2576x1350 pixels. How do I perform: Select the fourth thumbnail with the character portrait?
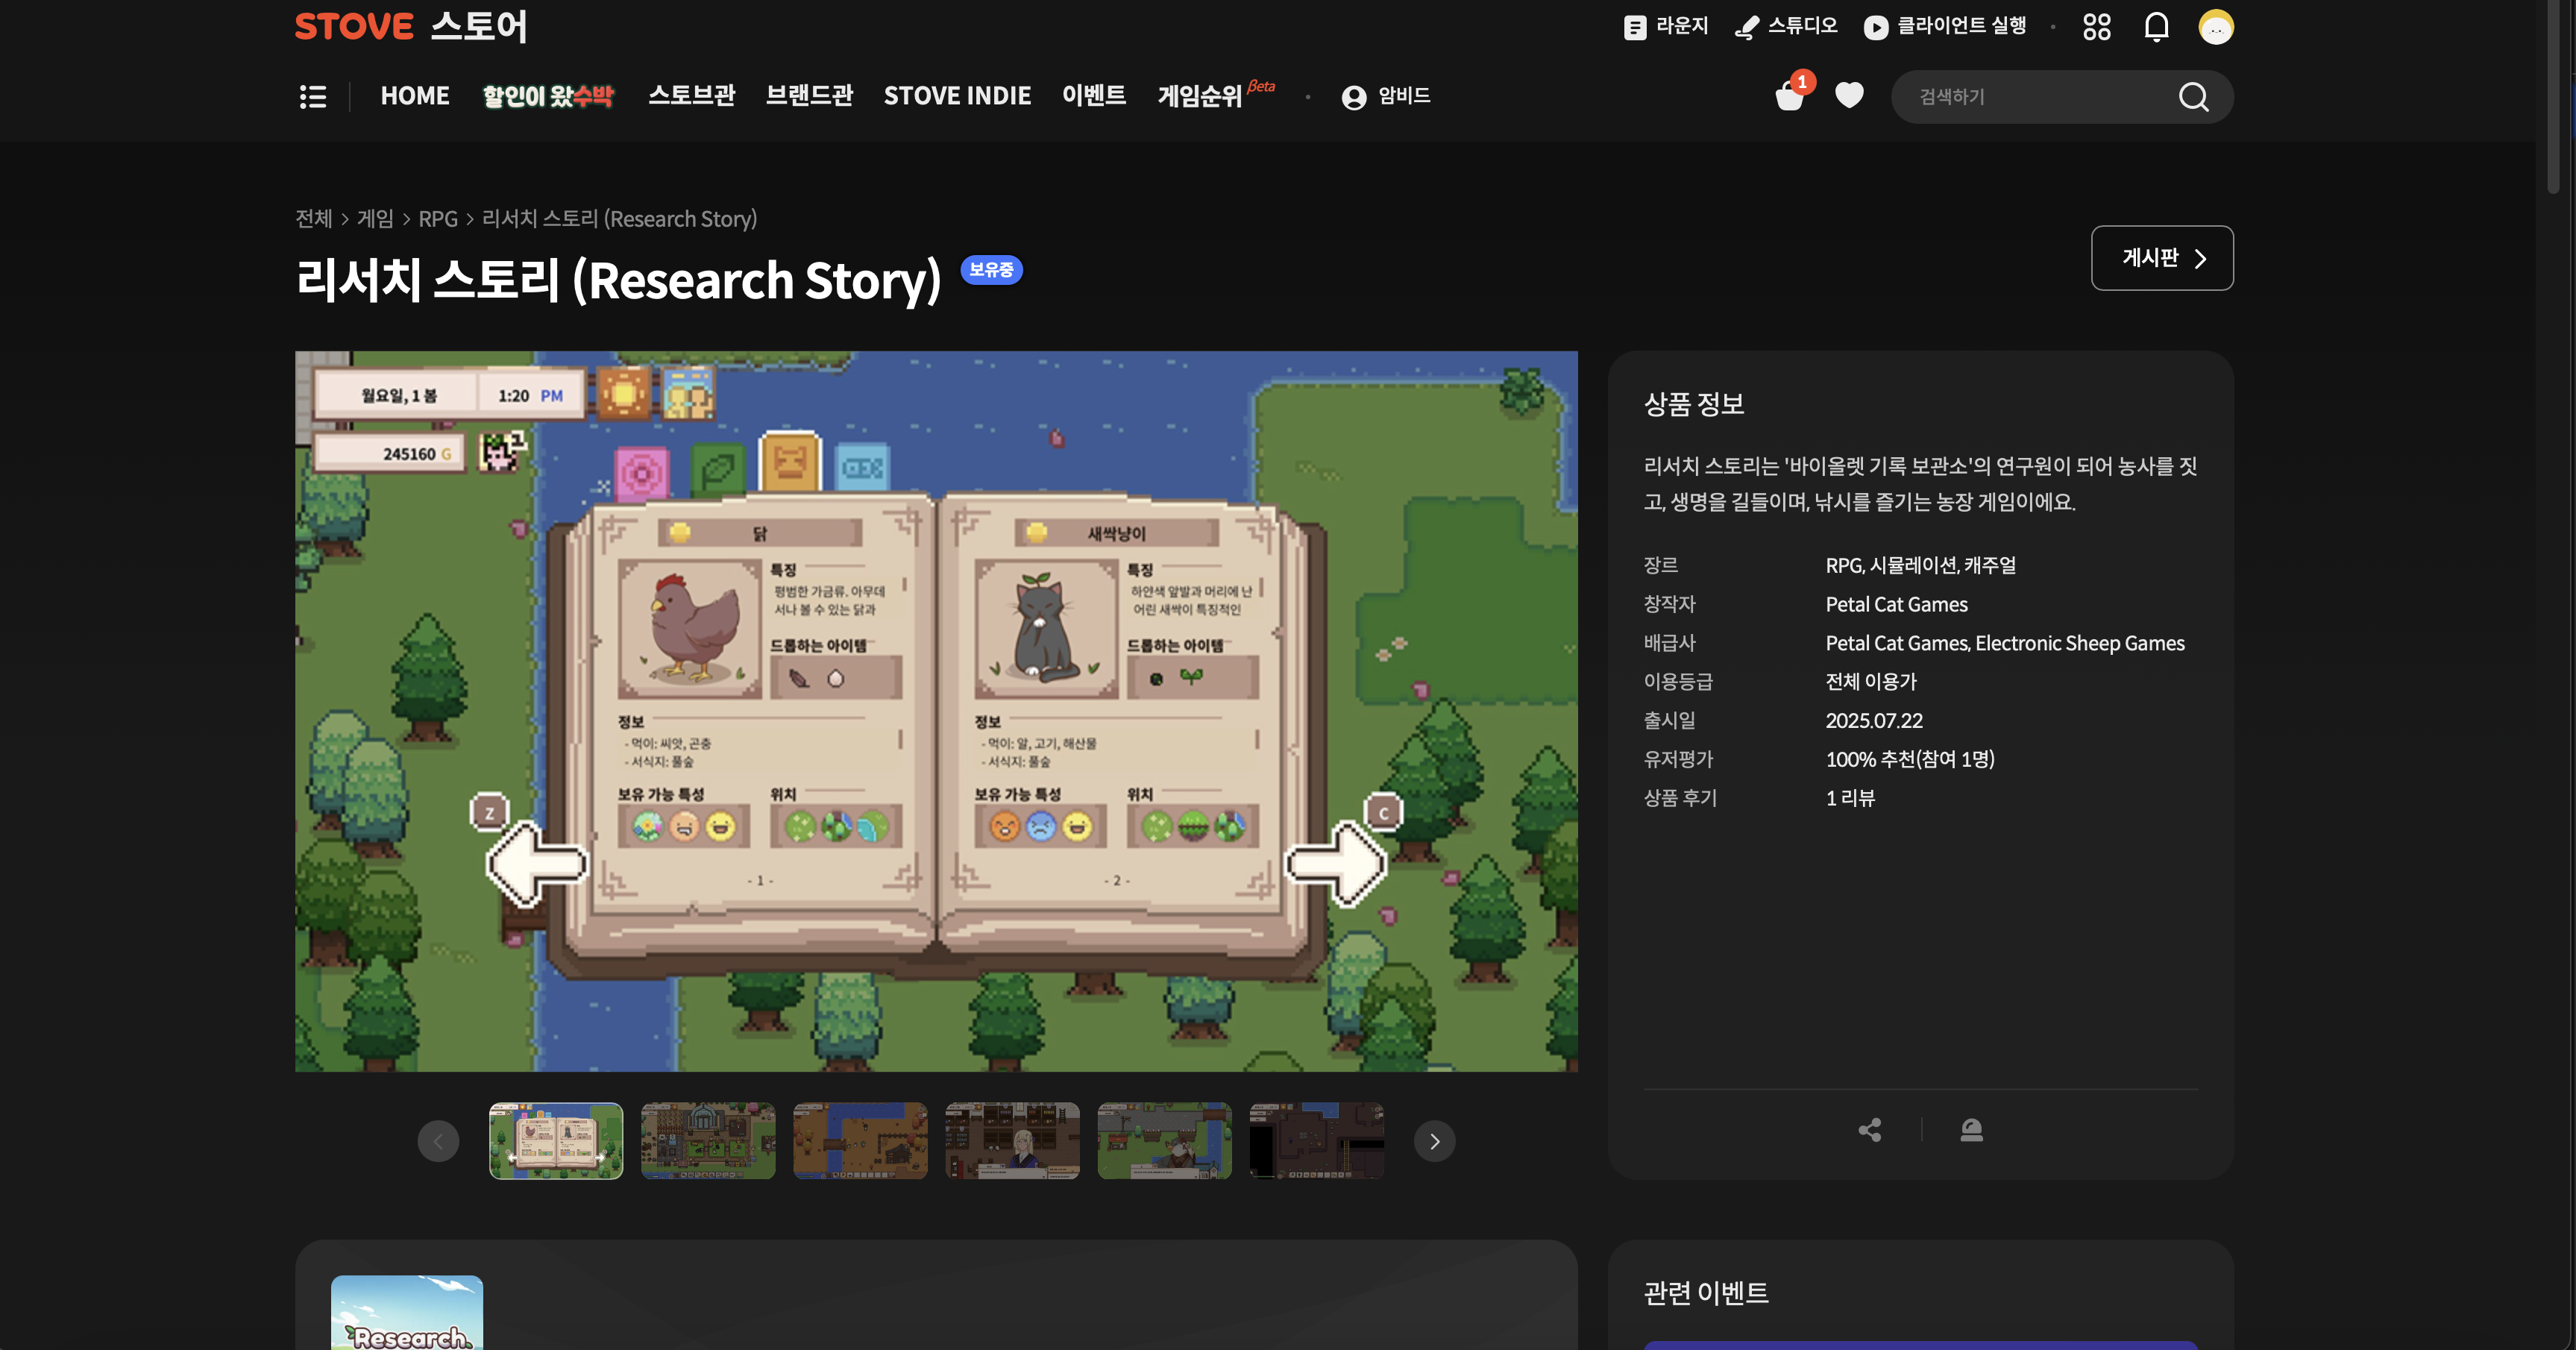point(1012,1141)
